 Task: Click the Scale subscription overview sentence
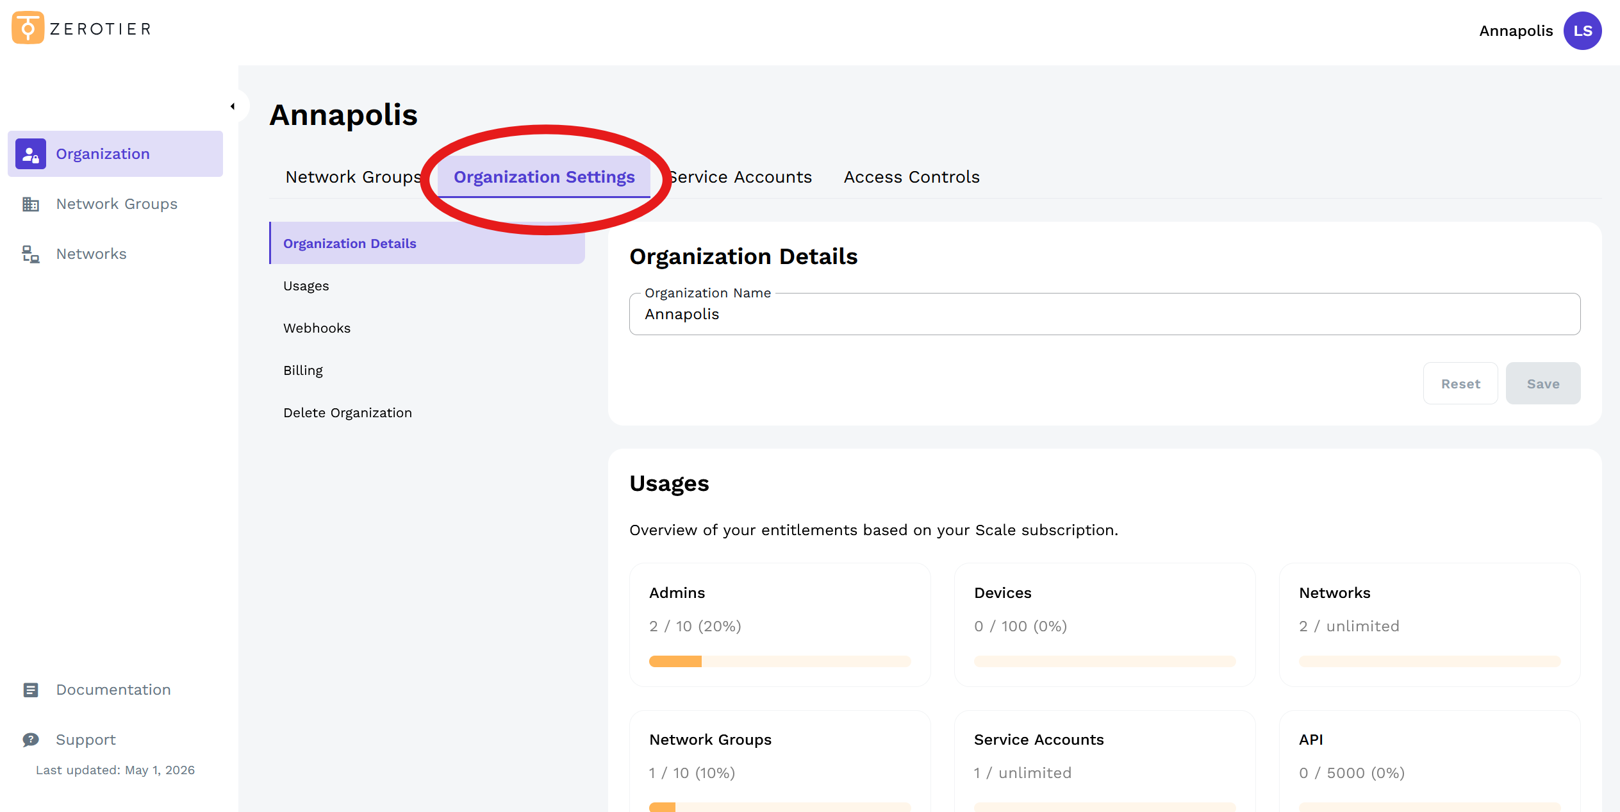[x=873, y=530]
